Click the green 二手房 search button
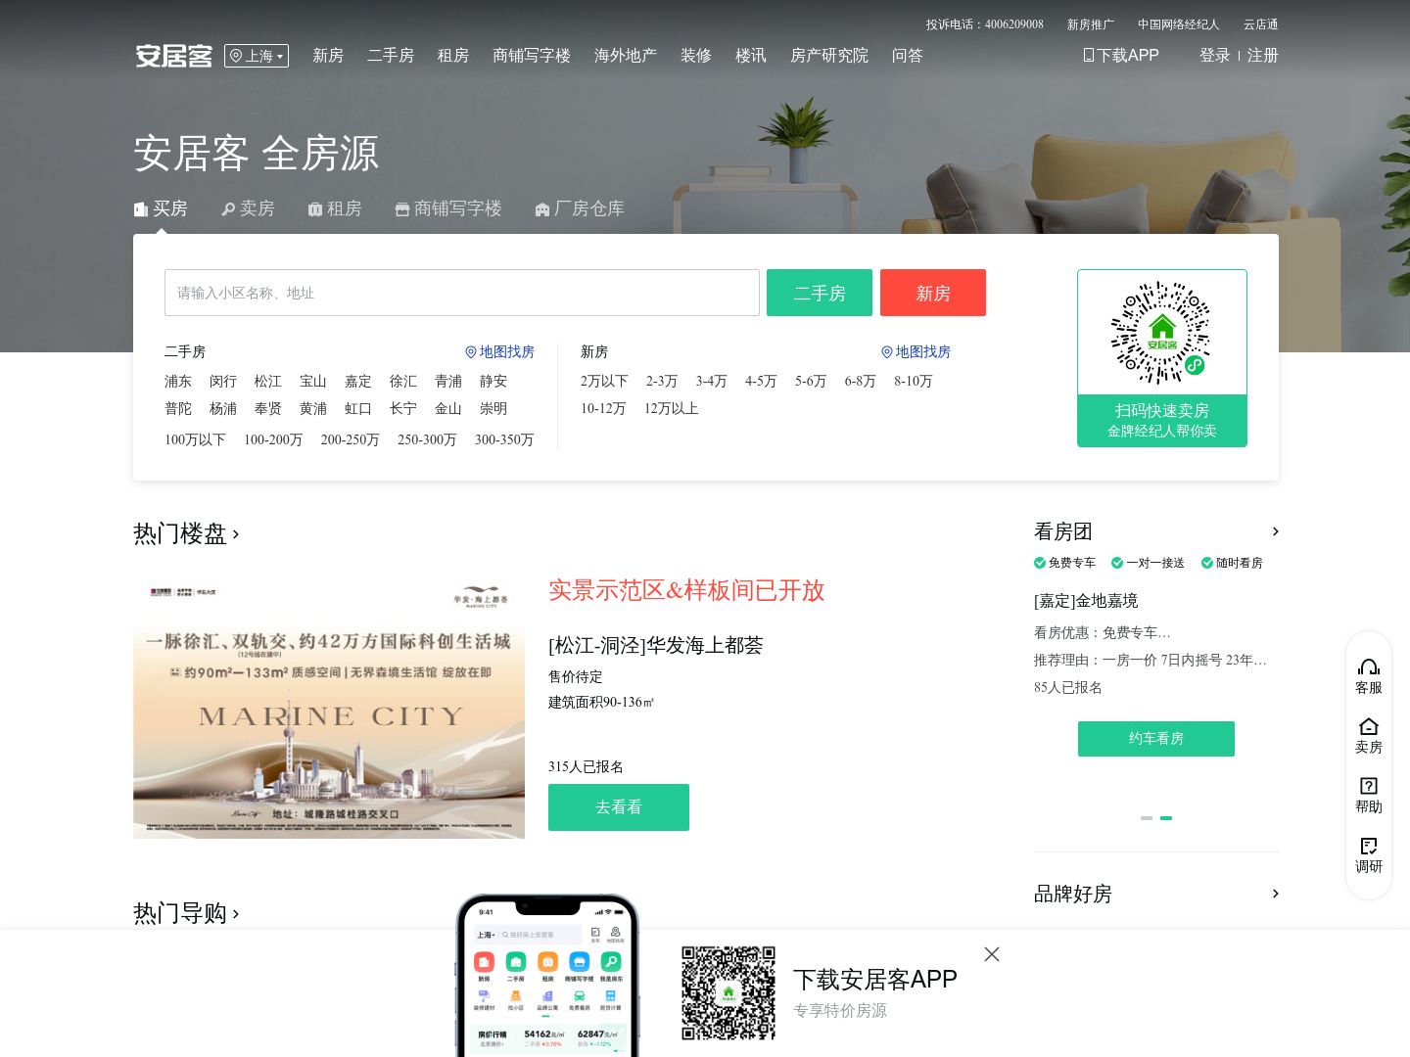This screenshot has height=1057, width=1410. tap(820, 293)
